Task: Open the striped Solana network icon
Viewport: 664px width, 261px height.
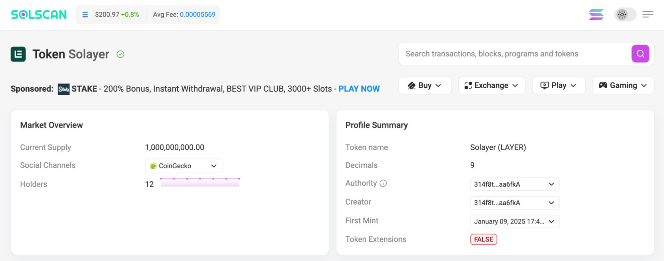Action: pos(596,15)
